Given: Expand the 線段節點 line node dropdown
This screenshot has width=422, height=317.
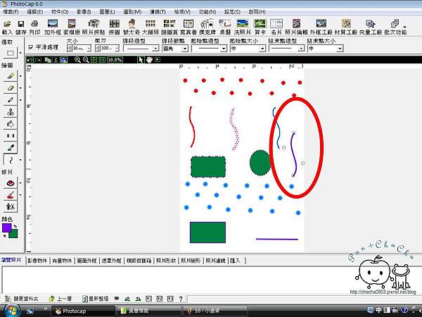Looking at the screenshot, I should (x=184, y=49).
